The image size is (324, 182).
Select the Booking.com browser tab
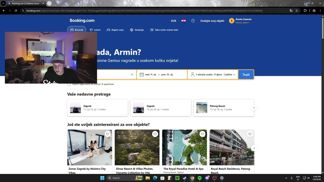(x=26, y=3)
